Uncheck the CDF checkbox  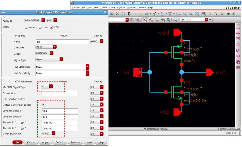point(51,27)
